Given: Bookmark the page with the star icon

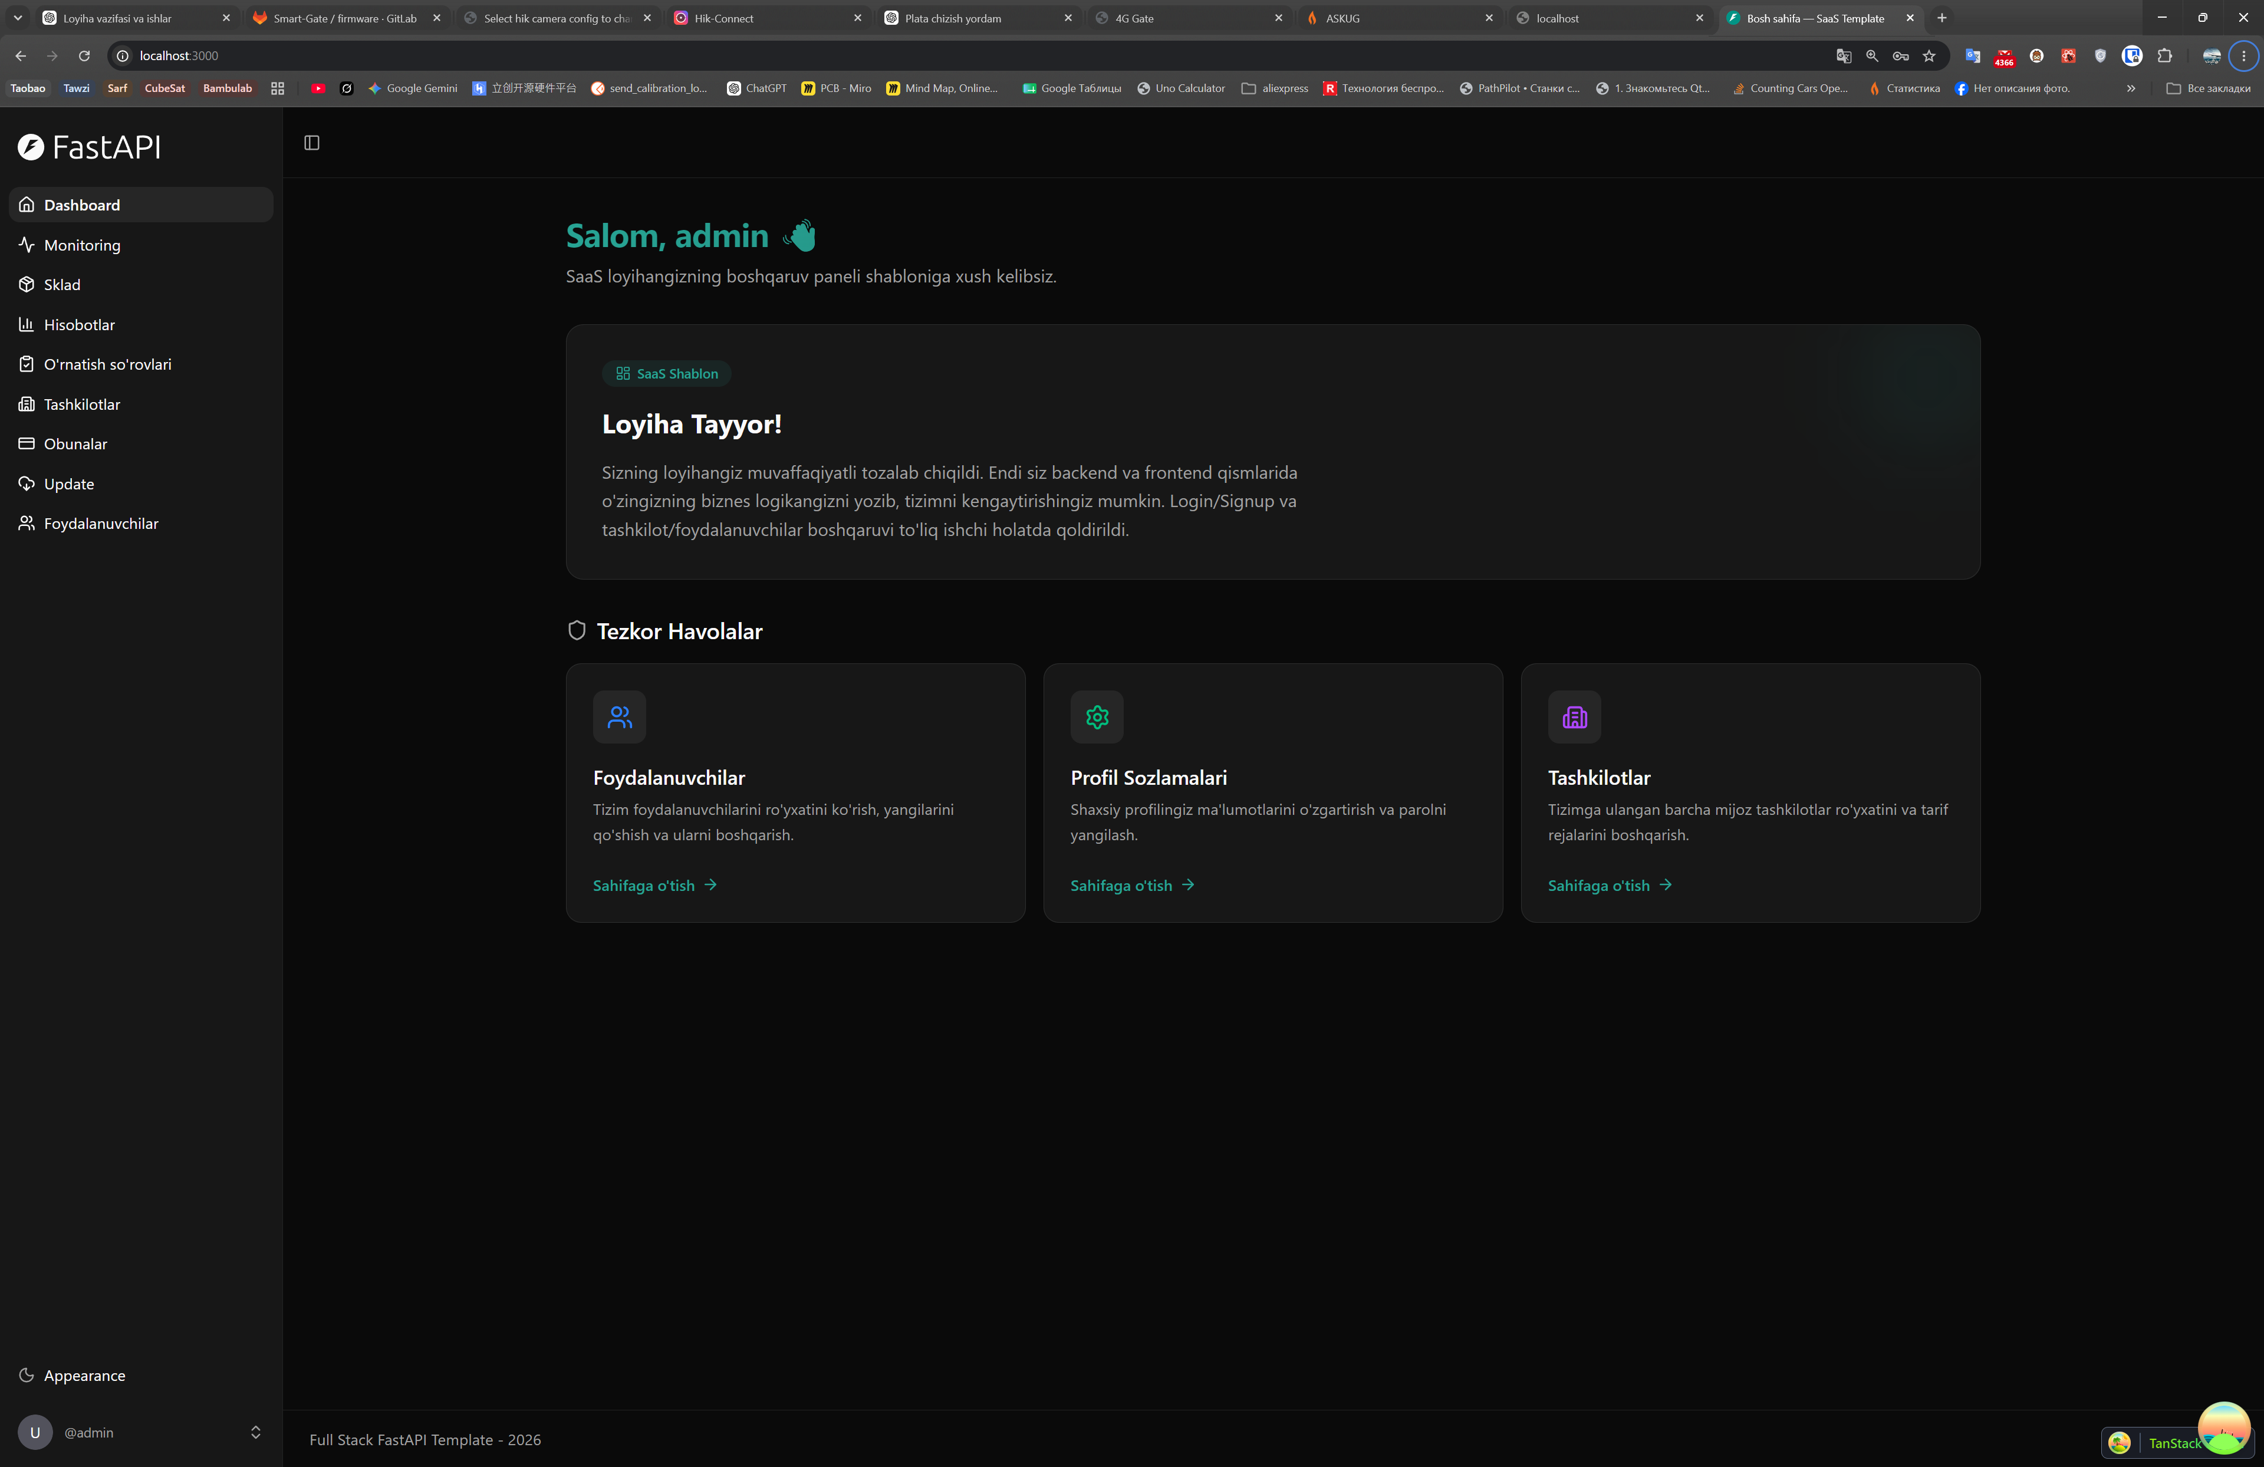Looking at the screenshot, I should pos(1929,56).
